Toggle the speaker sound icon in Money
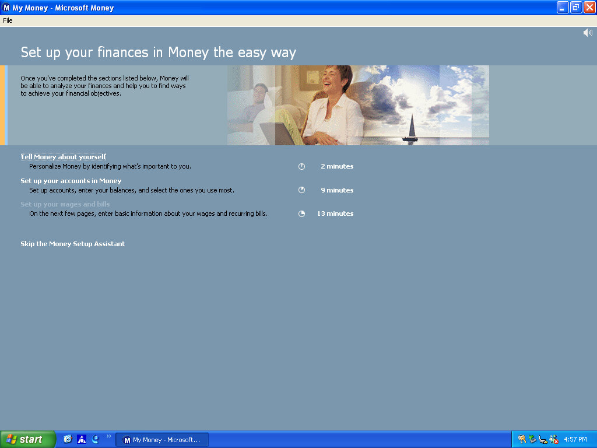This screenshot has height=448, width=597. point(588,33)
